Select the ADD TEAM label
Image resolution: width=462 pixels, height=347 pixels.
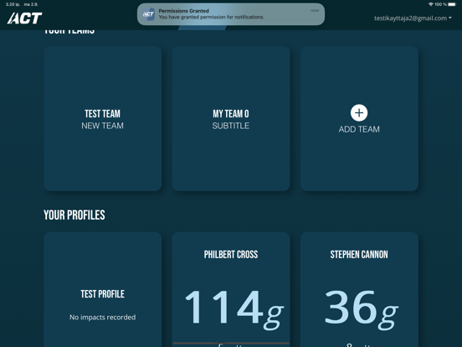[359, 129]
